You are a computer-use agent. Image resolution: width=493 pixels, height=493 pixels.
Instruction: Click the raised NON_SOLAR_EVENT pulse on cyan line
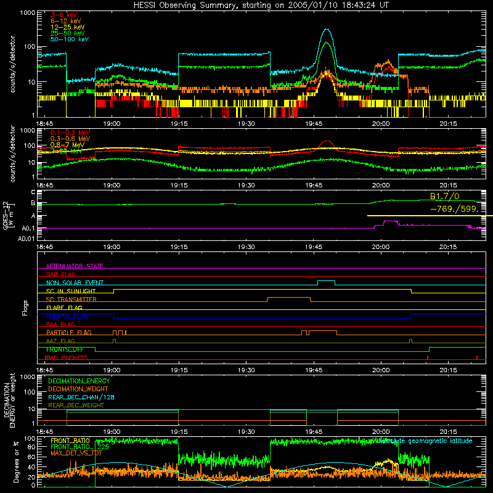pos(326,281)
